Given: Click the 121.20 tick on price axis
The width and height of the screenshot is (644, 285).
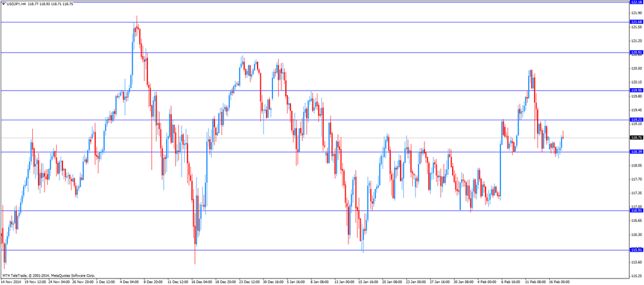Looking at the screenshot, I should coord(637,41).
